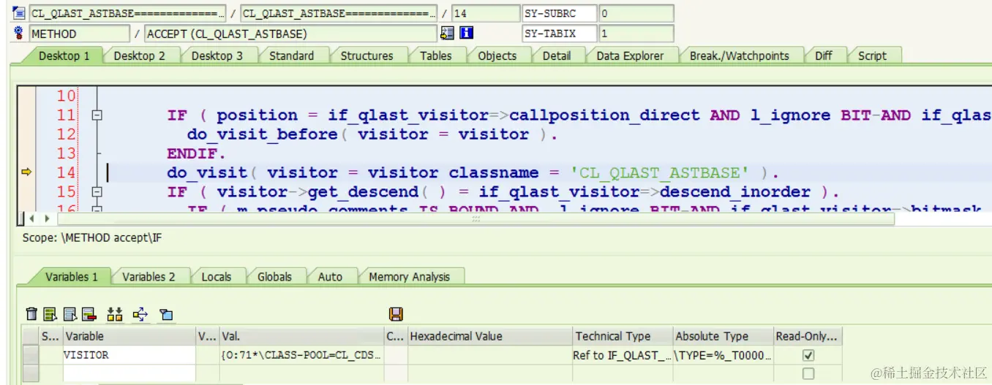Select the Variables 1 tab
The image size is (992, 385).
click(x=71, y=277)
